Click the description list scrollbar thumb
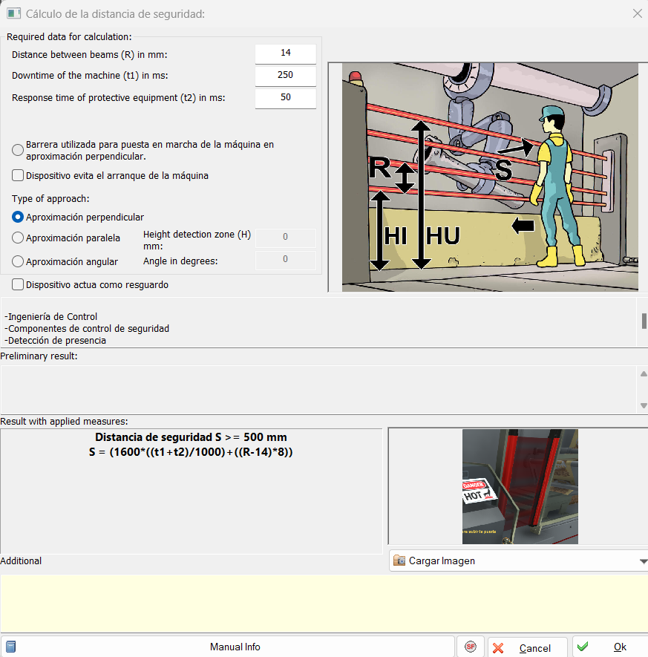This screenshot has width=648, height=657. tap(644, 321)
